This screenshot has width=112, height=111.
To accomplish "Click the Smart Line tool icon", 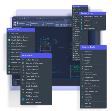I will pos(82,51).
